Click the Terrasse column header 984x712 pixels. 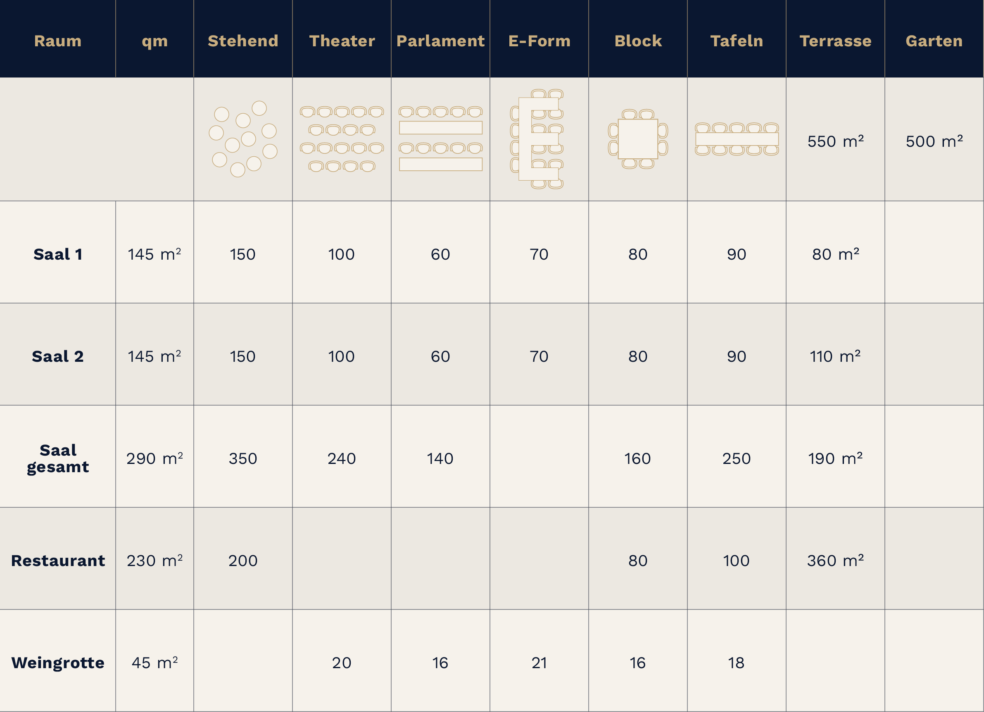click(835, 41)
